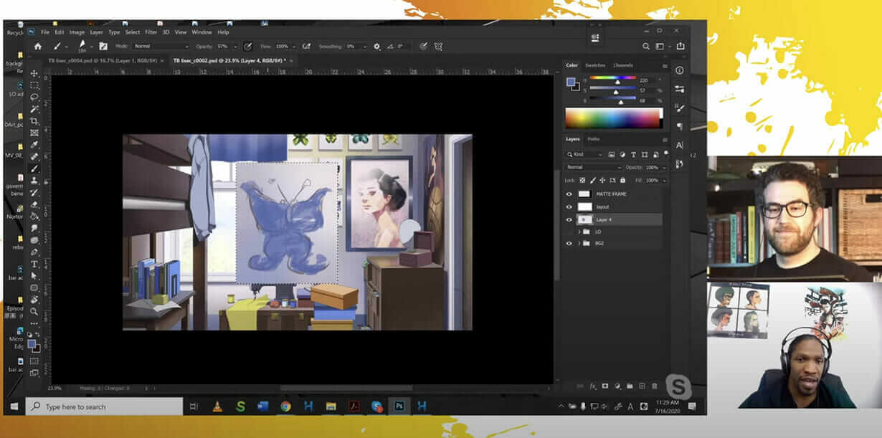Hide the MATTE FRAME layer
Screen dimensions: 882x438
[x=569, y=194]
